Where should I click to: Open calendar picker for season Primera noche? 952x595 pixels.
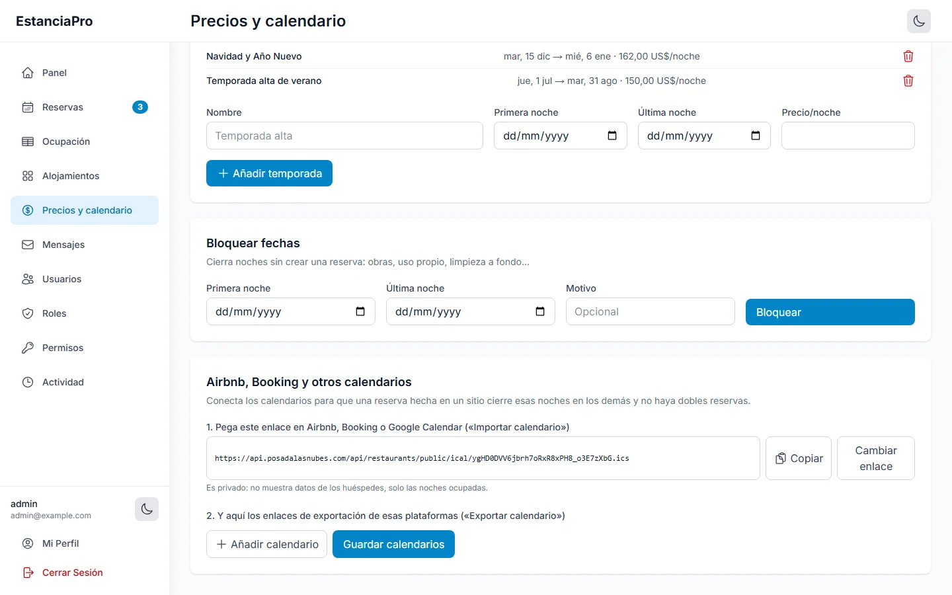click(612, 136)
